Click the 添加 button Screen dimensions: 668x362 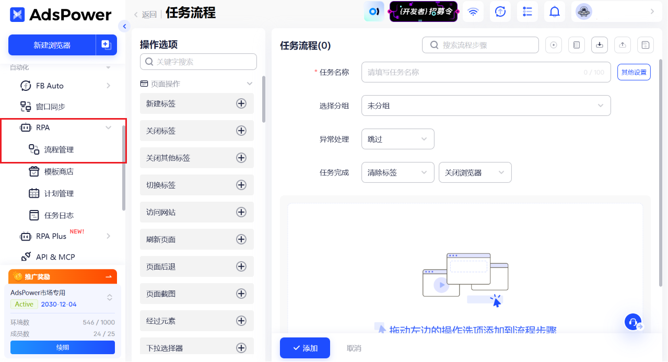[x=305, y=348]
